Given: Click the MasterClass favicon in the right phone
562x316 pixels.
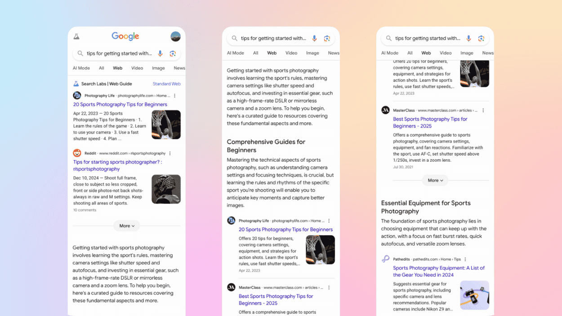Looking at the screenshot, I should pyautogui.click(x=385, y=110).
